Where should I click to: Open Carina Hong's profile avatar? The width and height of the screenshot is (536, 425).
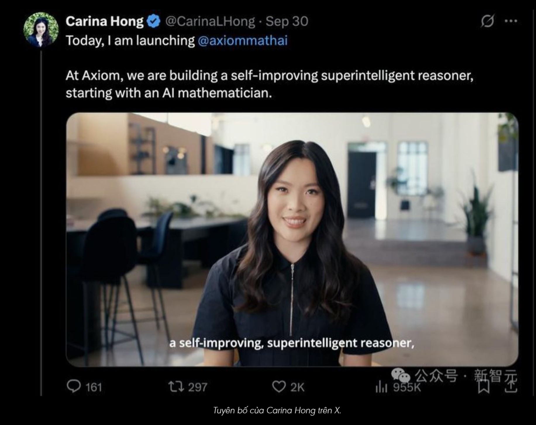[x=41, y=29]
